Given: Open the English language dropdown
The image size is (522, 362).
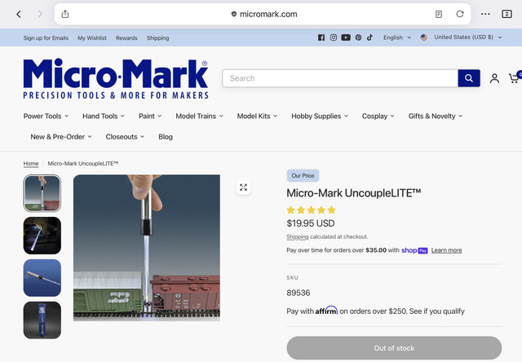Looking at the screenshot, I should coord(397,38).
